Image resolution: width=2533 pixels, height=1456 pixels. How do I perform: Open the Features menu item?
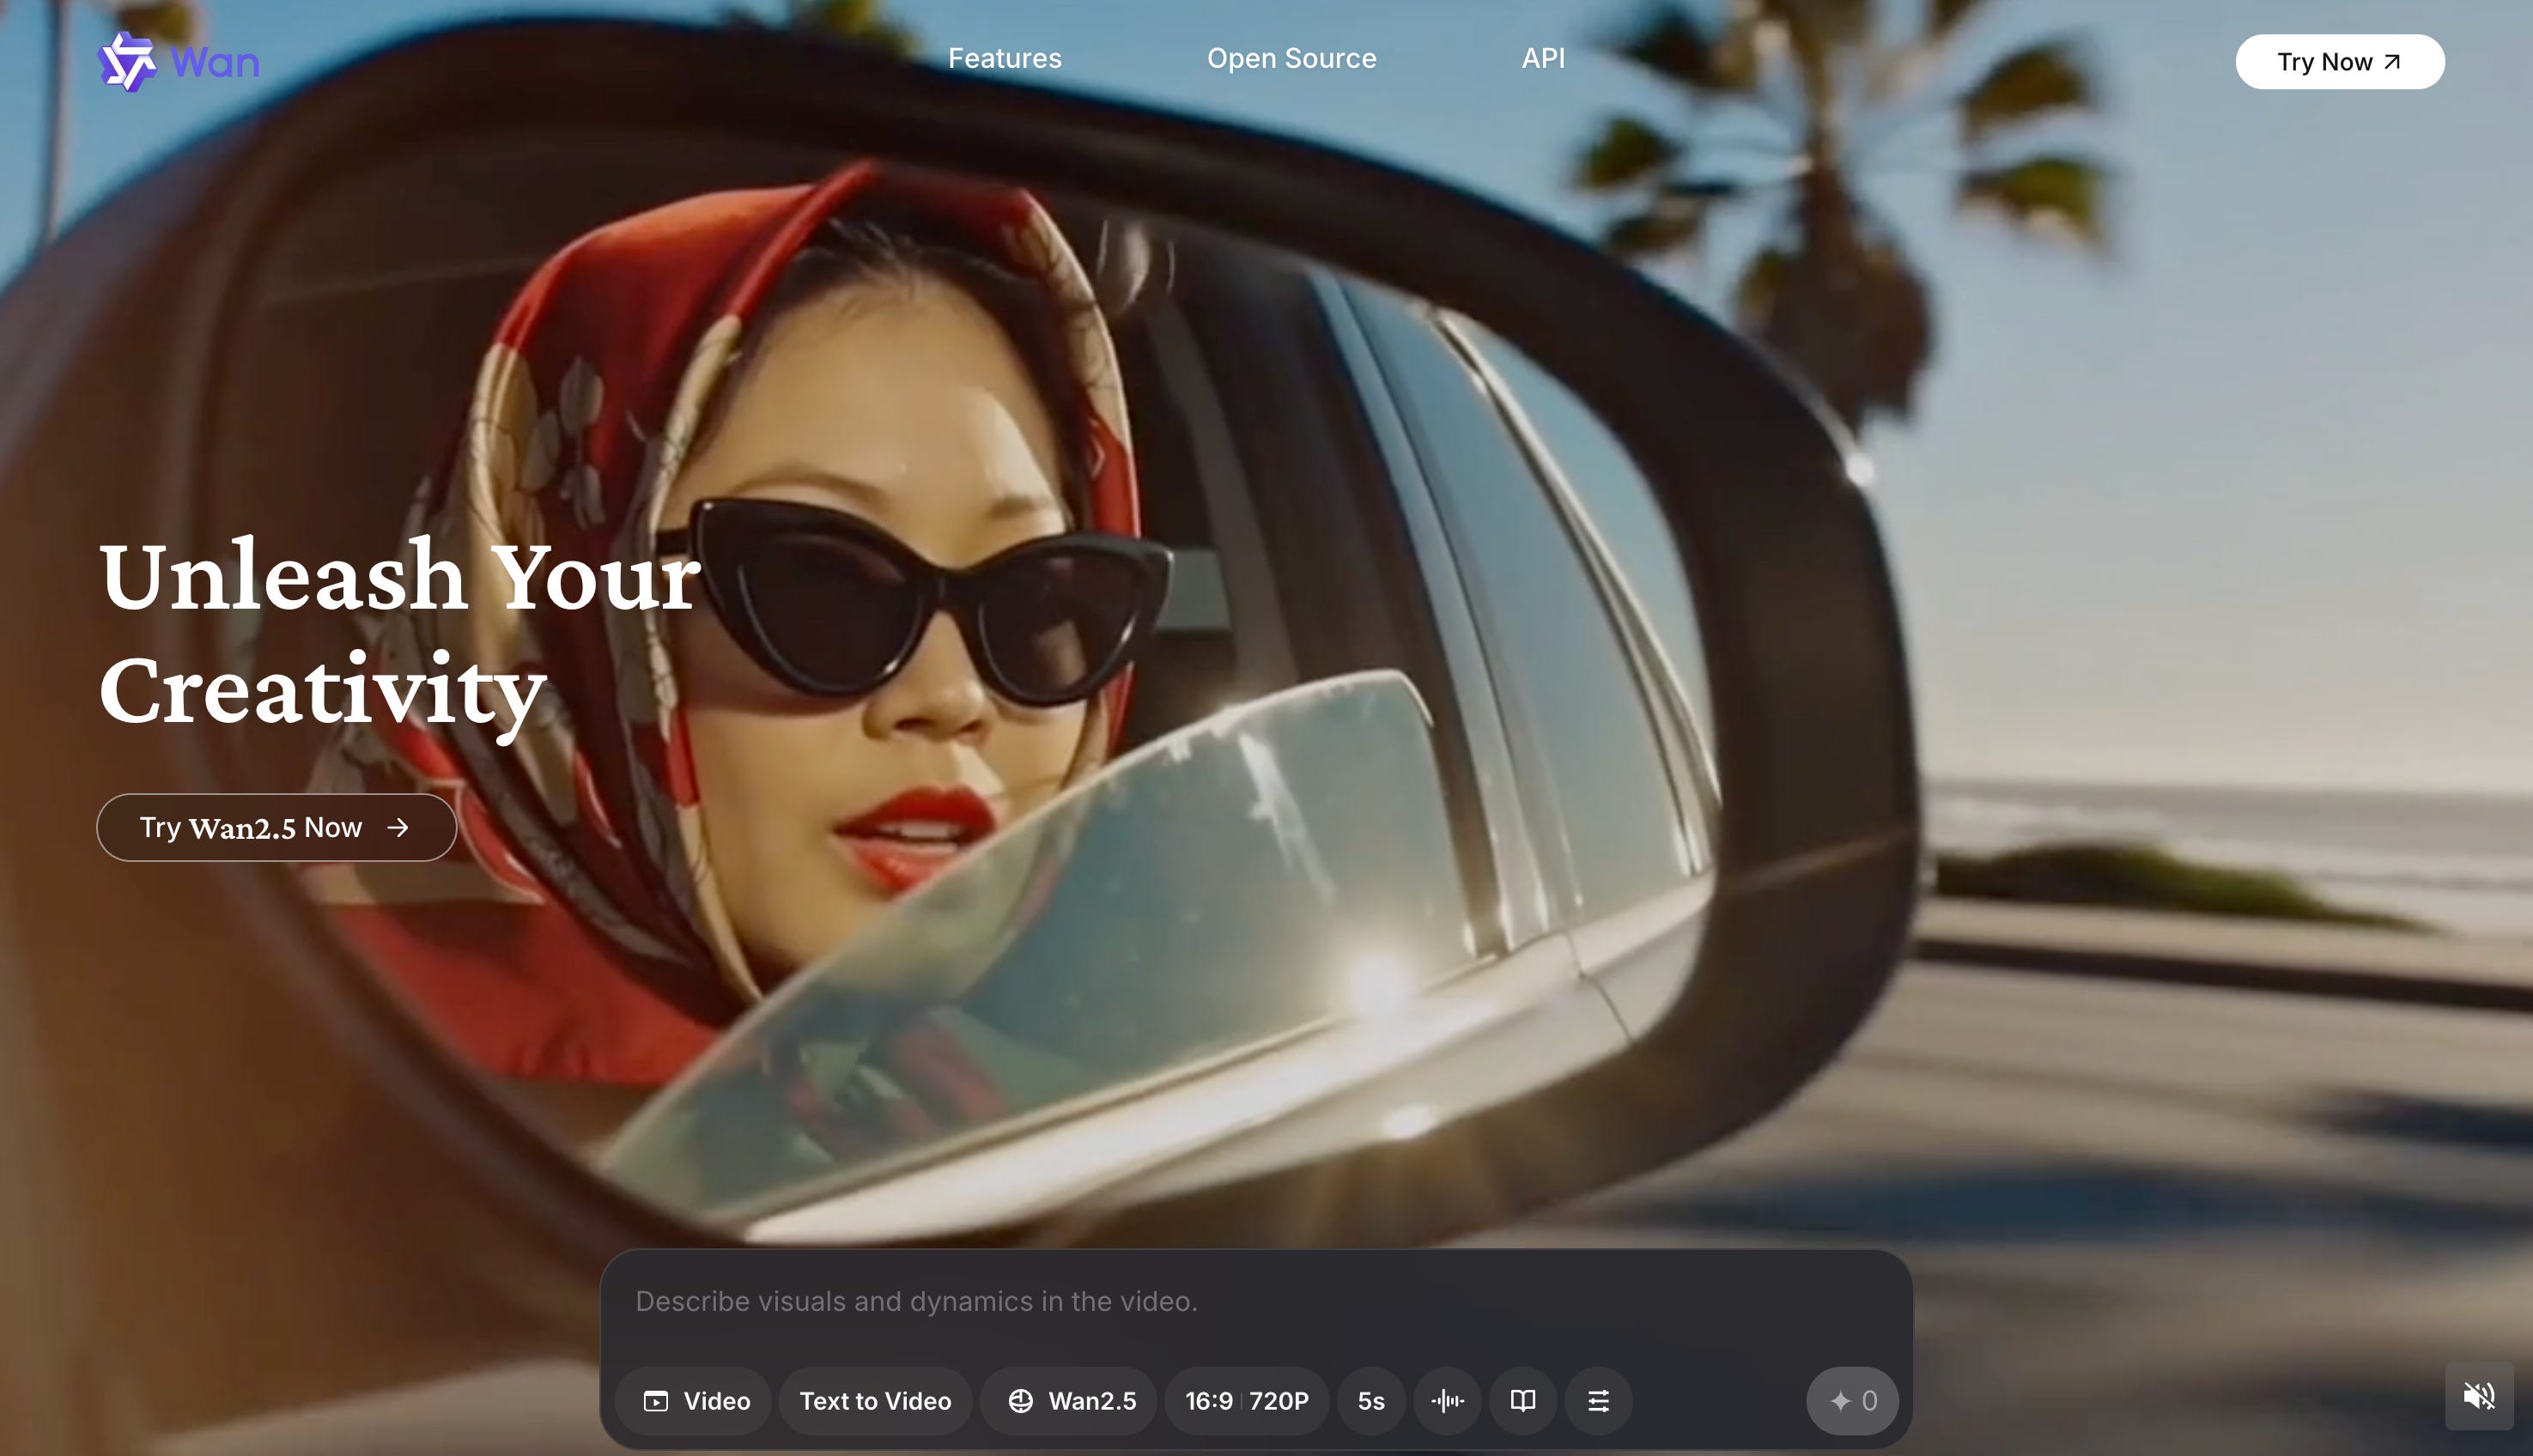pyautogui.click(x=1004, y=58)
